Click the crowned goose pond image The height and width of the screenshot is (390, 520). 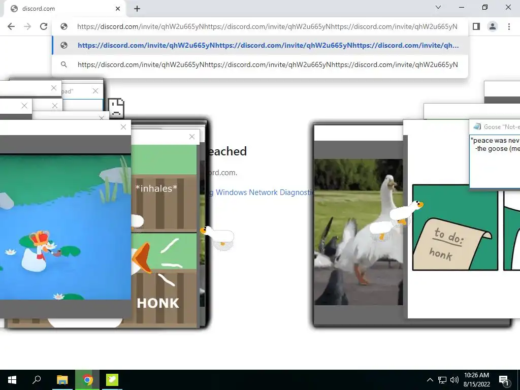(x=66, y=227)
